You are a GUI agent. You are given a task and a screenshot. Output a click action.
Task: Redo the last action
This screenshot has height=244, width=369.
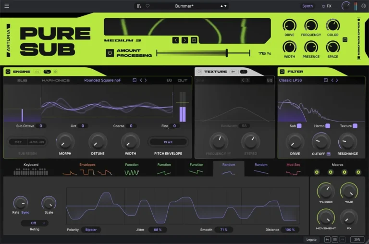(x=343, y=240)
